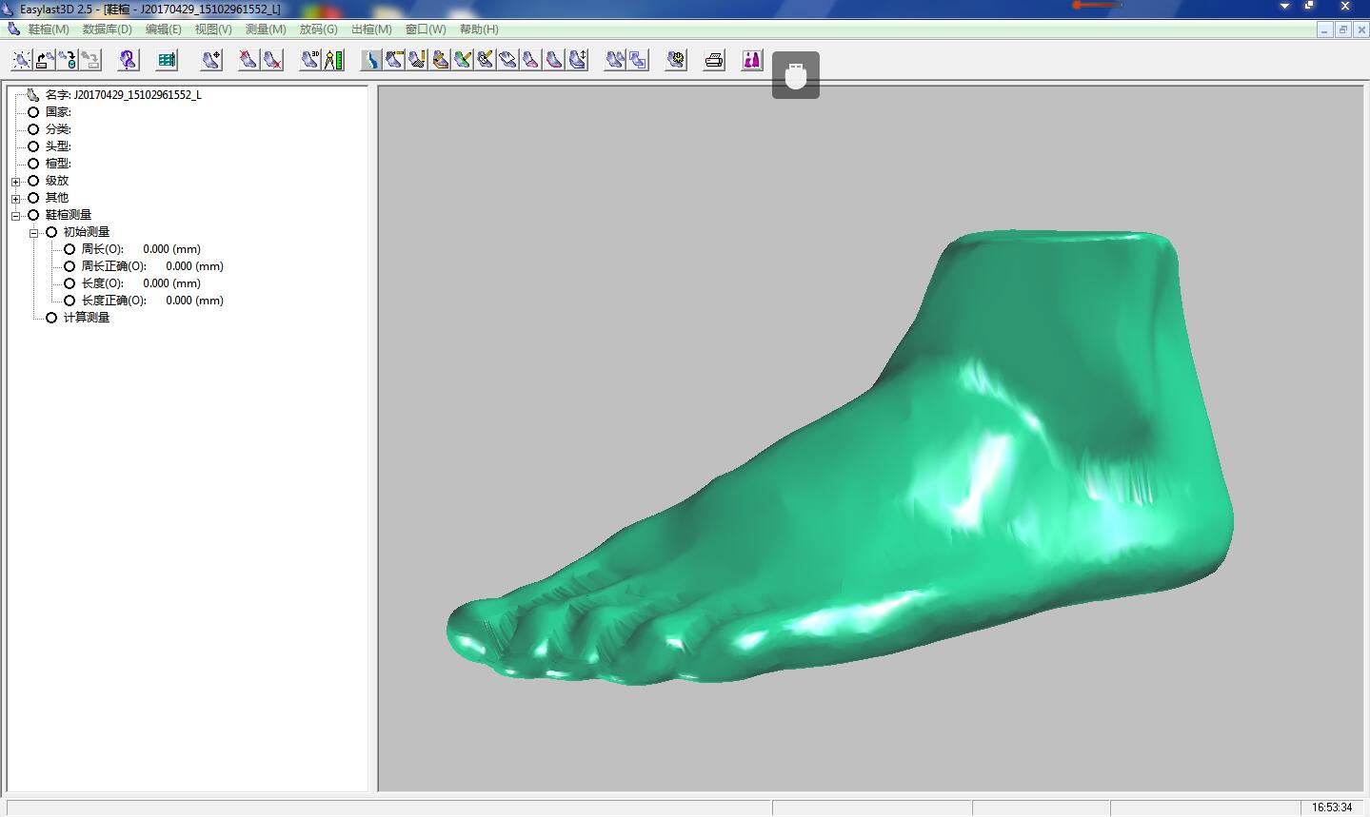Open the 放码(G) menu
The width and height of the screenshot is (1370, 817).
pyautogui.click(x=318, y=29)
